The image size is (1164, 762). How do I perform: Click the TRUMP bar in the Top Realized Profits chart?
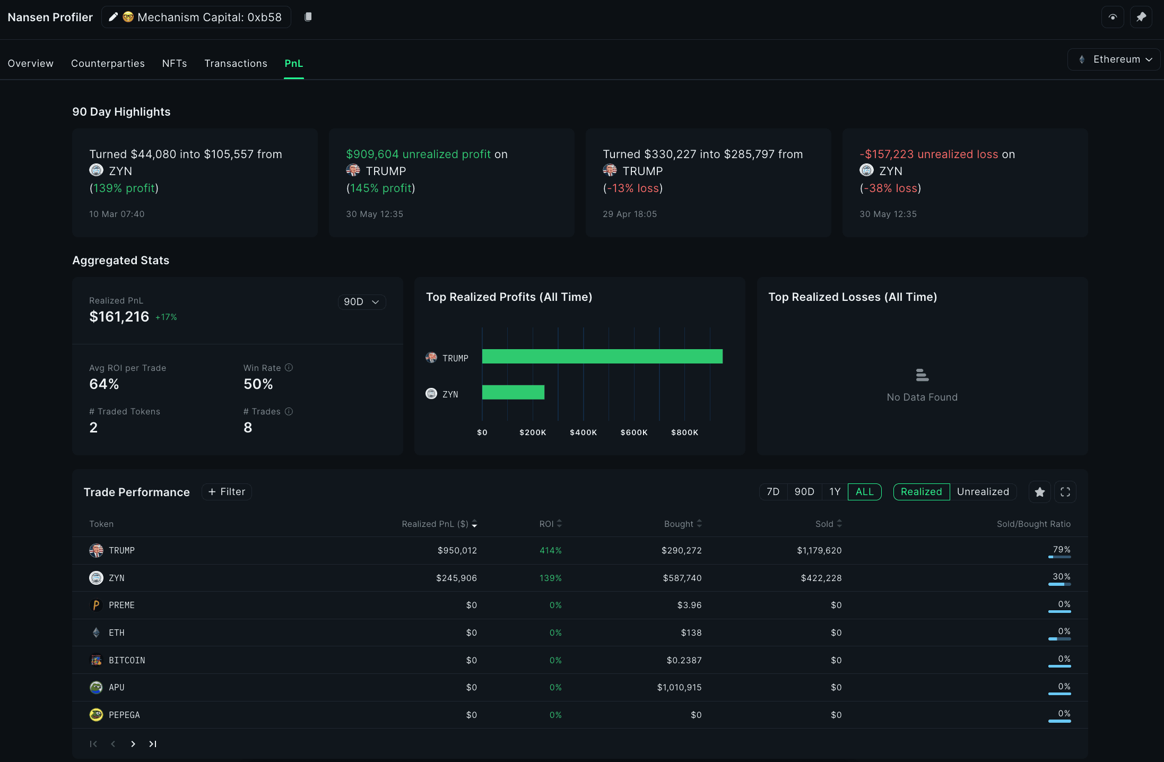point(602,357)
